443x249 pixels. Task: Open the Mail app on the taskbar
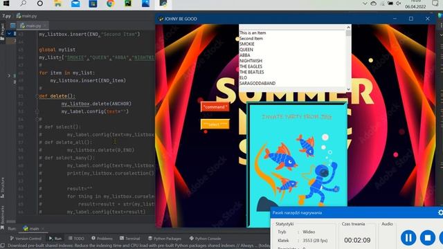point(75,3)
